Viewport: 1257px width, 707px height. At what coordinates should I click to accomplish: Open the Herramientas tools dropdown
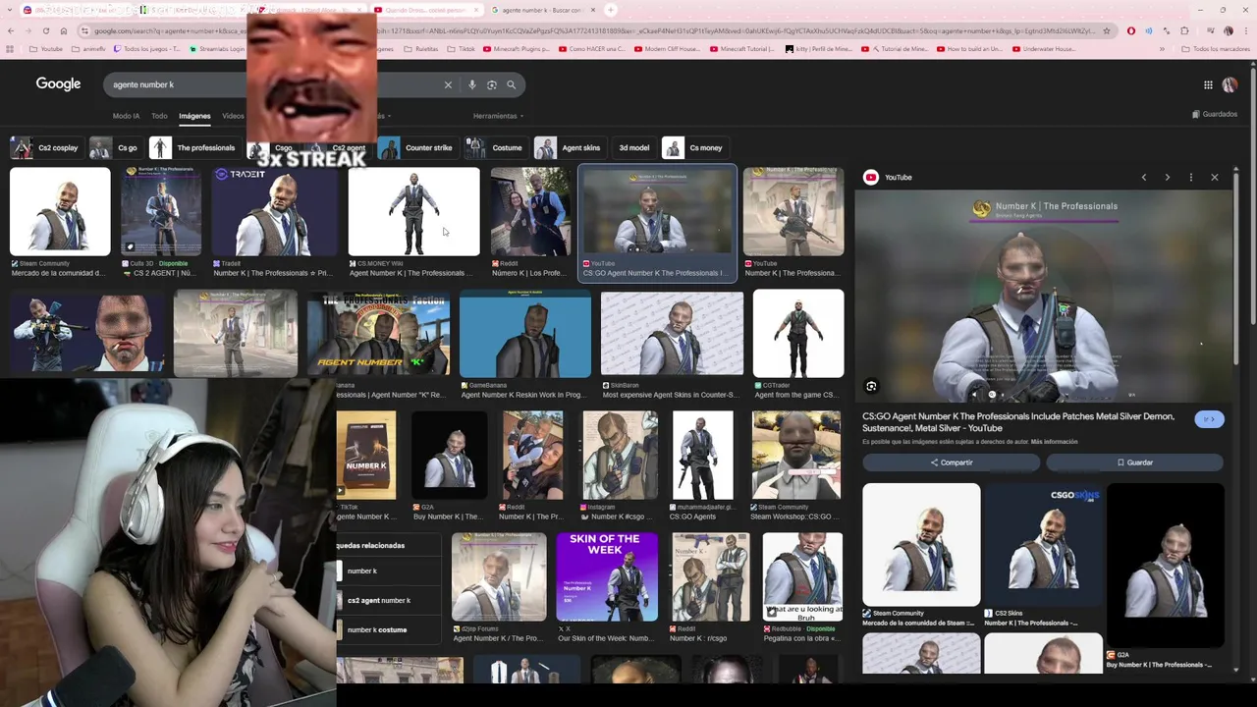tap(498, 116)
